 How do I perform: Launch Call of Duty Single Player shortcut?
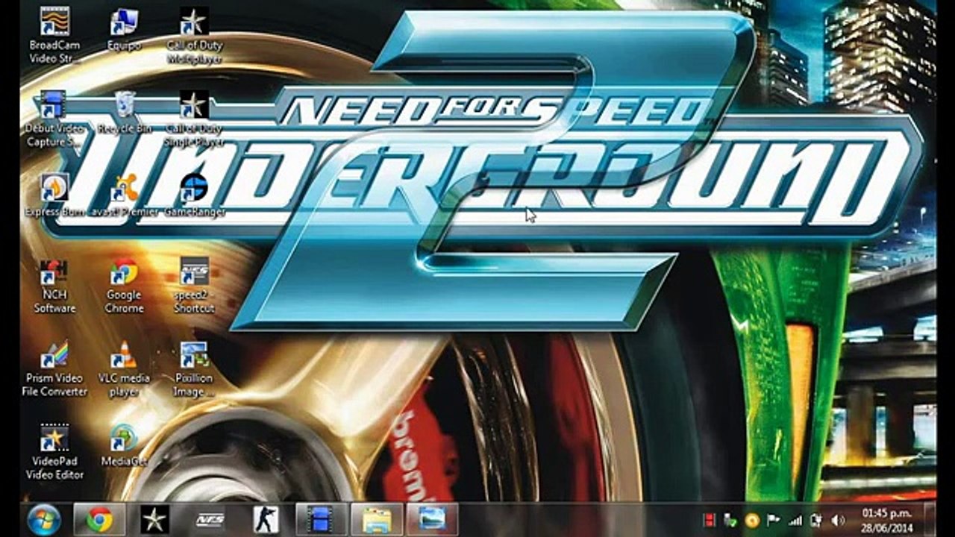click(x=194, y=119)
